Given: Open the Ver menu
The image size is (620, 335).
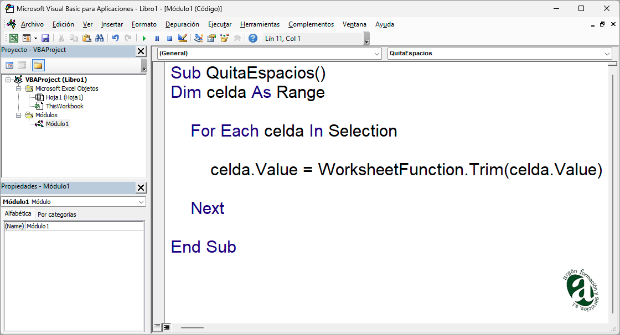Looking at the screenshot, I should (88, 24).
